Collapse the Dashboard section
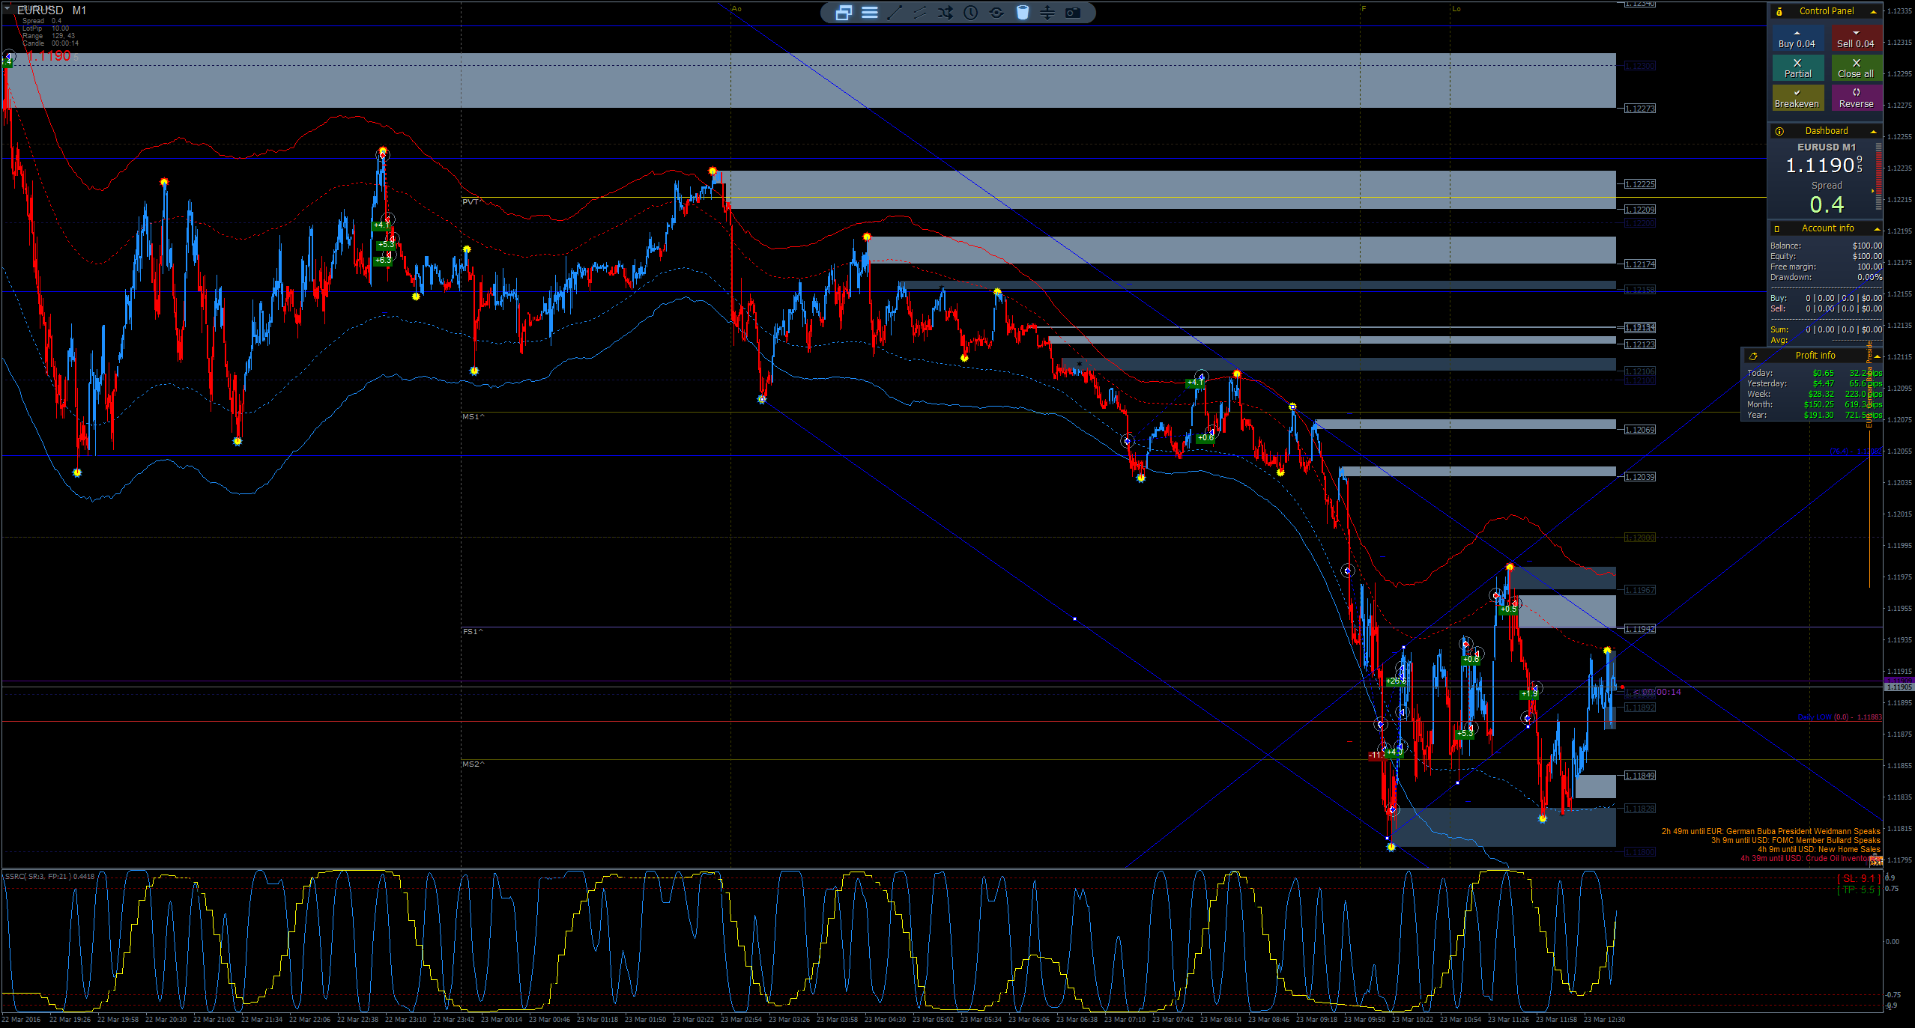This screenshot has height=1028, width=1915. pos(1874,131)
